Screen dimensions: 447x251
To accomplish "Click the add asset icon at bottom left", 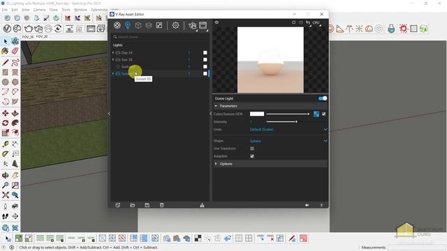I will click(x=118, y=205).
